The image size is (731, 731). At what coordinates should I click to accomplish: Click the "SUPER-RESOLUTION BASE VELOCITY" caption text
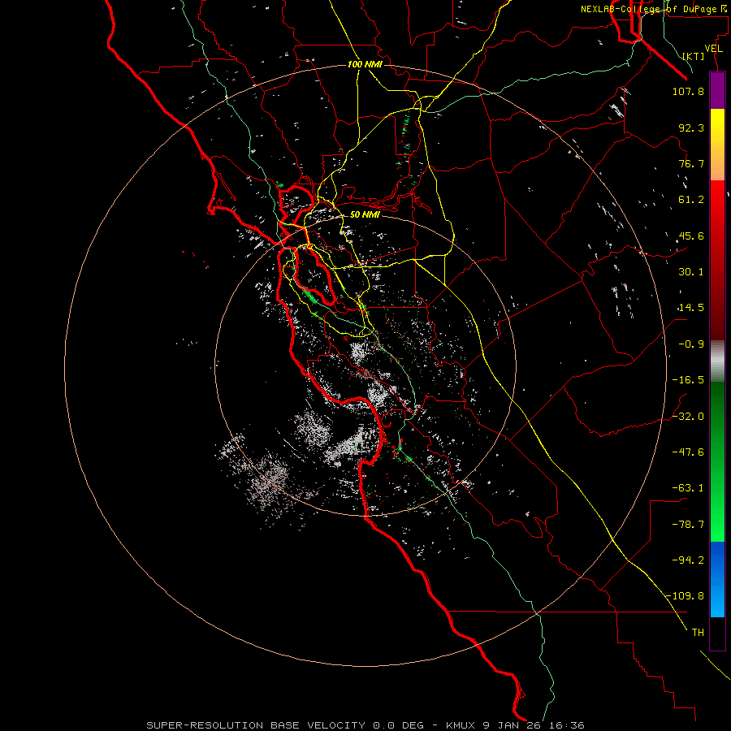coord(256,725)
